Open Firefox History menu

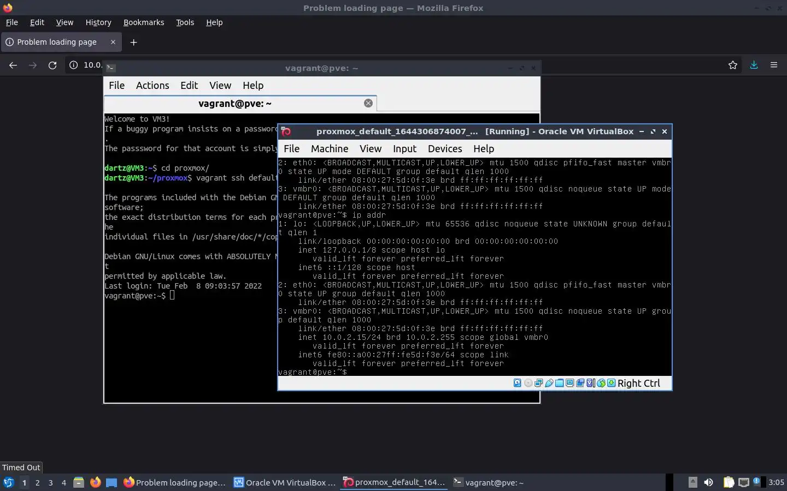tap(98, 22)
